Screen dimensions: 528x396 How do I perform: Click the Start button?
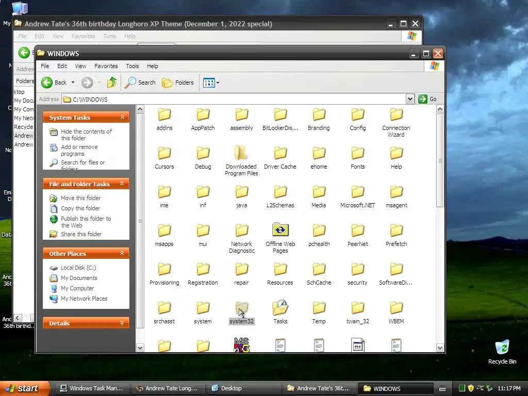(x=24, y=388)
